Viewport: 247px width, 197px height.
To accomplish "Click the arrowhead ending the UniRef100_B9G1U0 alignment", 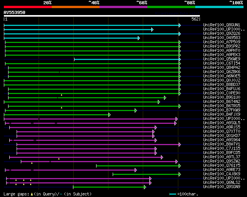I will tap(165, 98).
